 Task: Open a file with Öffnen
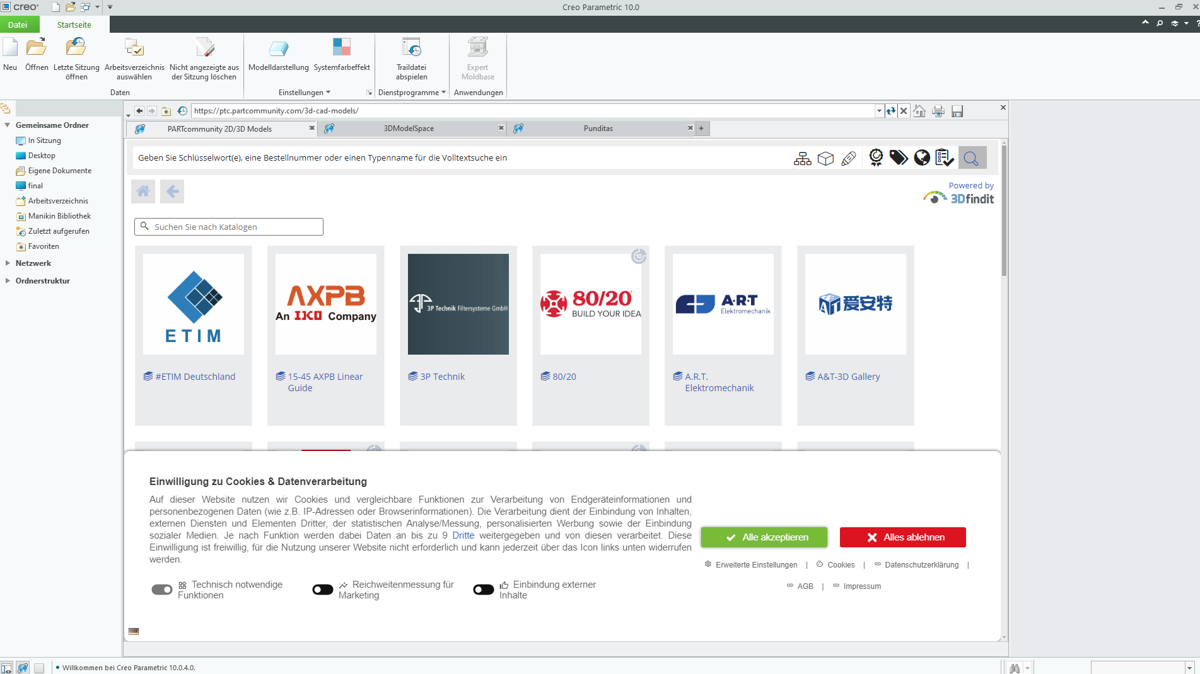point(37,54)
